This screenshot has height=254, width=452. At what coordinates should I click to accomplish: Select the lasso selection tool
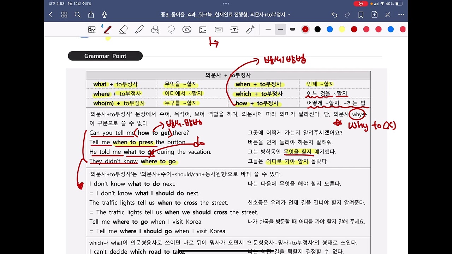171,30
